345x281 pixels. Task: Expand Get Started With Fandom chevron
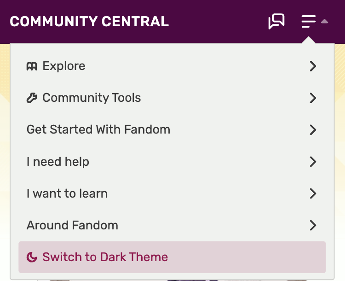tap(313, 129)
